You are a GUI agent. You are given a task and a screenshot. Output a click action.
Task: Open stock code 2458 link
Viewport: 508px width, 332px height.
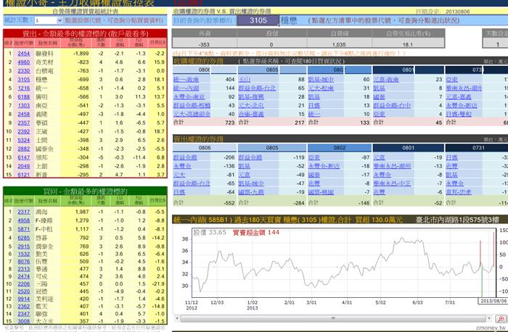click(24, 115)
